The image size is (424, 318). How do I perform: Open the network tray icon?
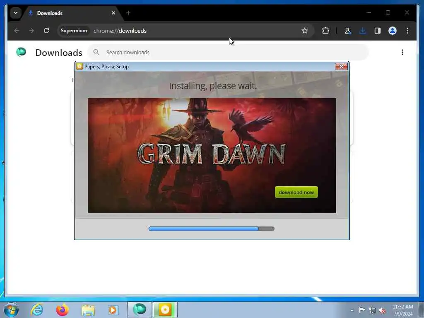(372, 311)
